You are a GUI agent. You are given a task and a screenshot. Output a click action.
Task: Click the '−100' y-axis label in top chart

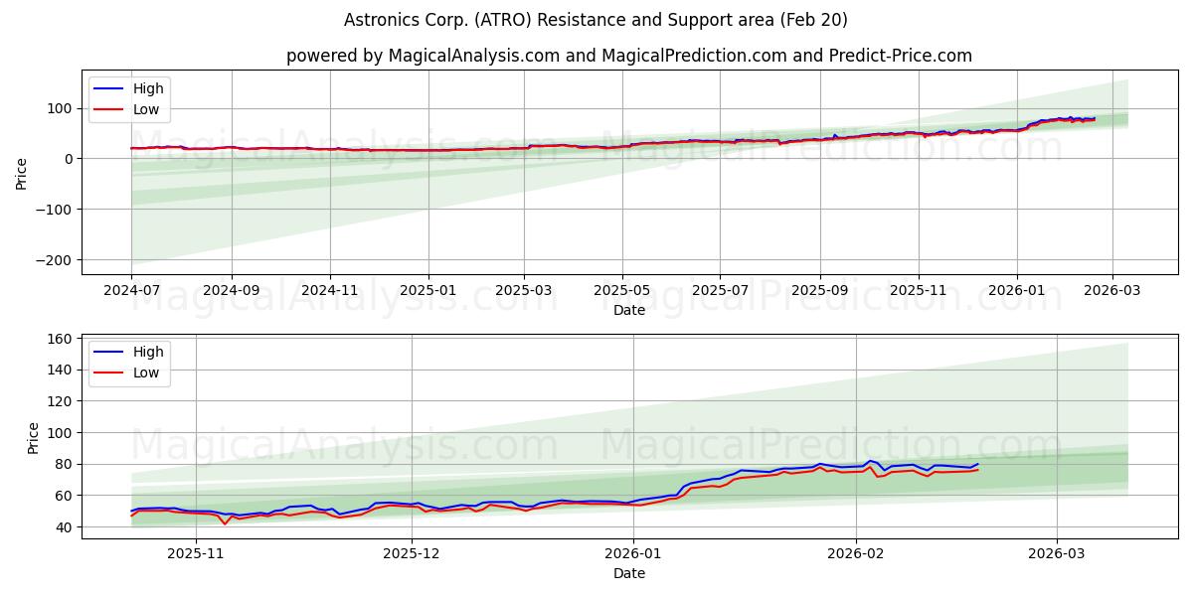pos(56,210)
